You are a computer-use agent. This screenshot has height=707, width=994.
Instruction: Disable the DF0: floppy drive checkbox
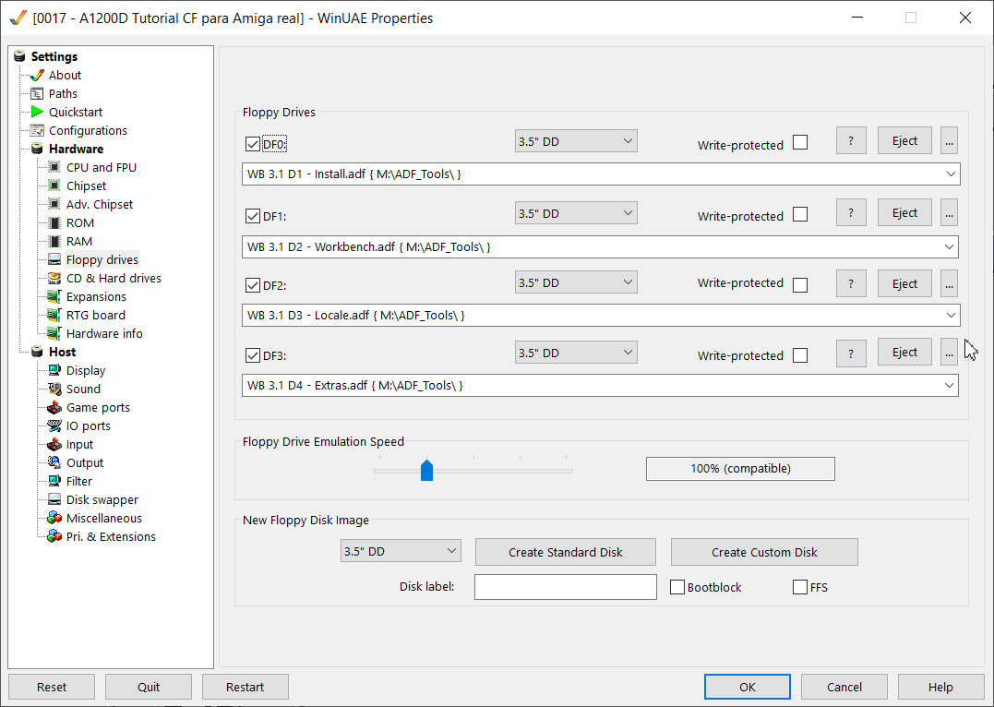(252, 144)
